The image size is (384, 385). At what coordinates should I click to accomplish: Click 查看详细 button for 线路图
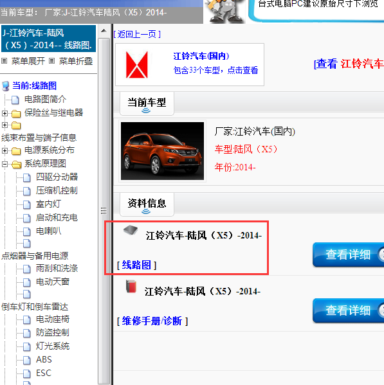coord(348,255)
